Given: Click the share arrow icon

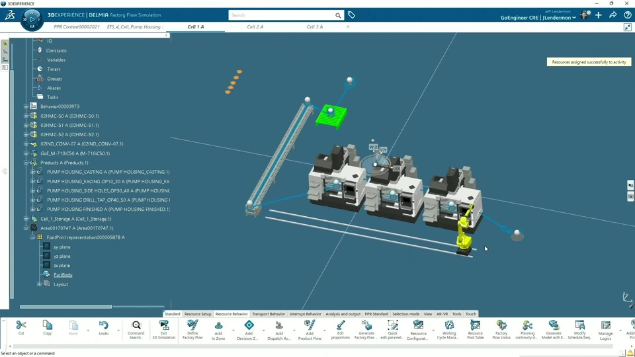Looking at the screenshot, I should 613,15.
